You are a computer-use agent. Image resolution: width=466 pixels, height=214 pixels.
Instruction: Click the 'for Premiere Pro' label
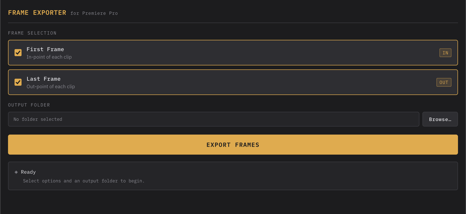94,13
